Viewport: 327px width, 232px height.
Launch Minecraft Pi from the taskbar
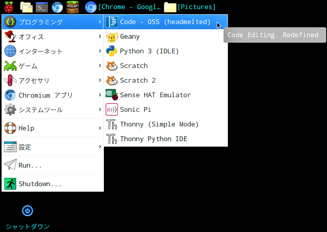73,7
